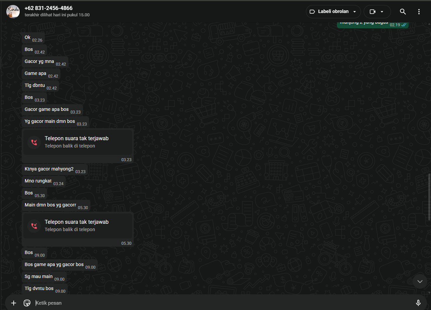Click the chat scrollbar thumb

[x=429, y=197]
